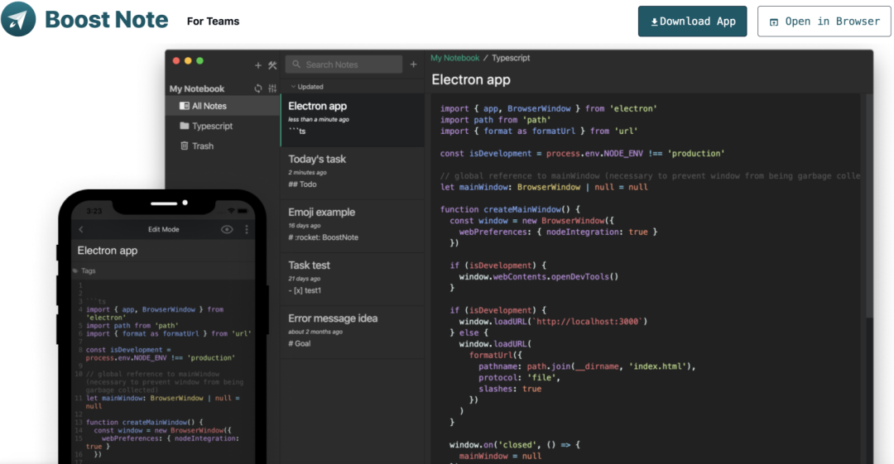The height and width of the screenshot is (464, 894).
Task: Click the Boost Note paper-plane logo
Action: [x=18, y=19]
